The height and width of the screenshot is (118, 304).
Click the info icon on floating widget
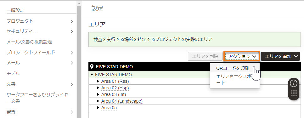pos(294,83)
